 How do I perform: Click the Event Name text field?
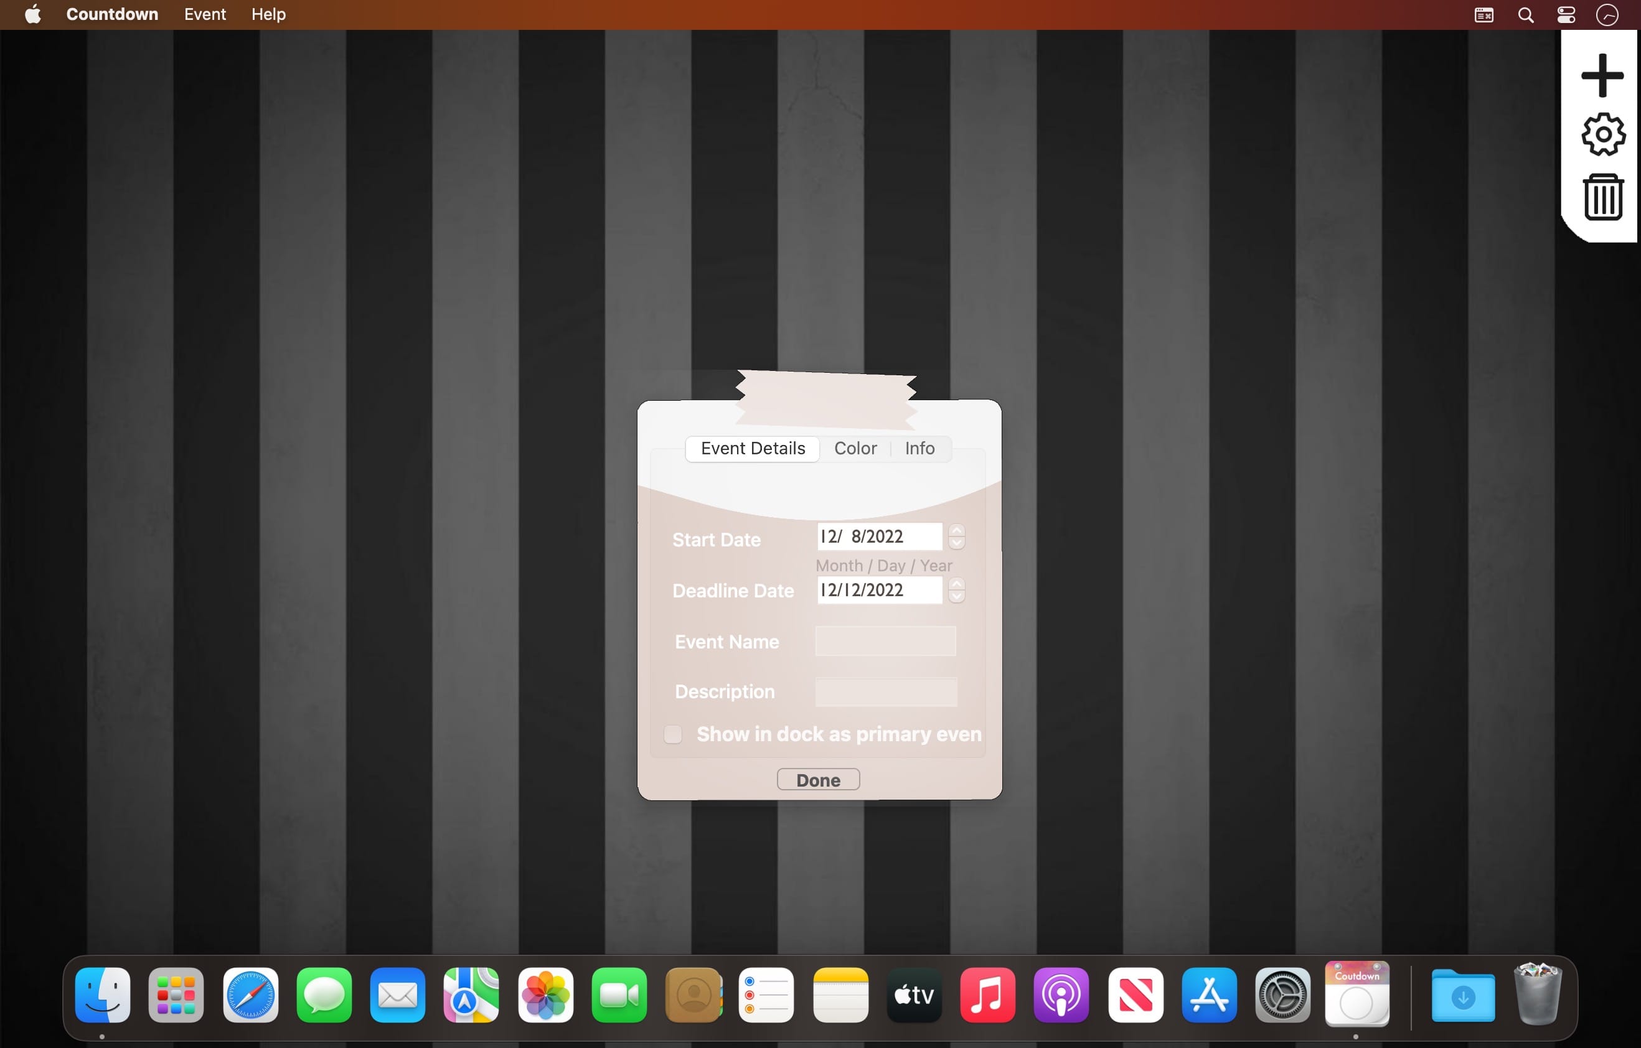885,641
